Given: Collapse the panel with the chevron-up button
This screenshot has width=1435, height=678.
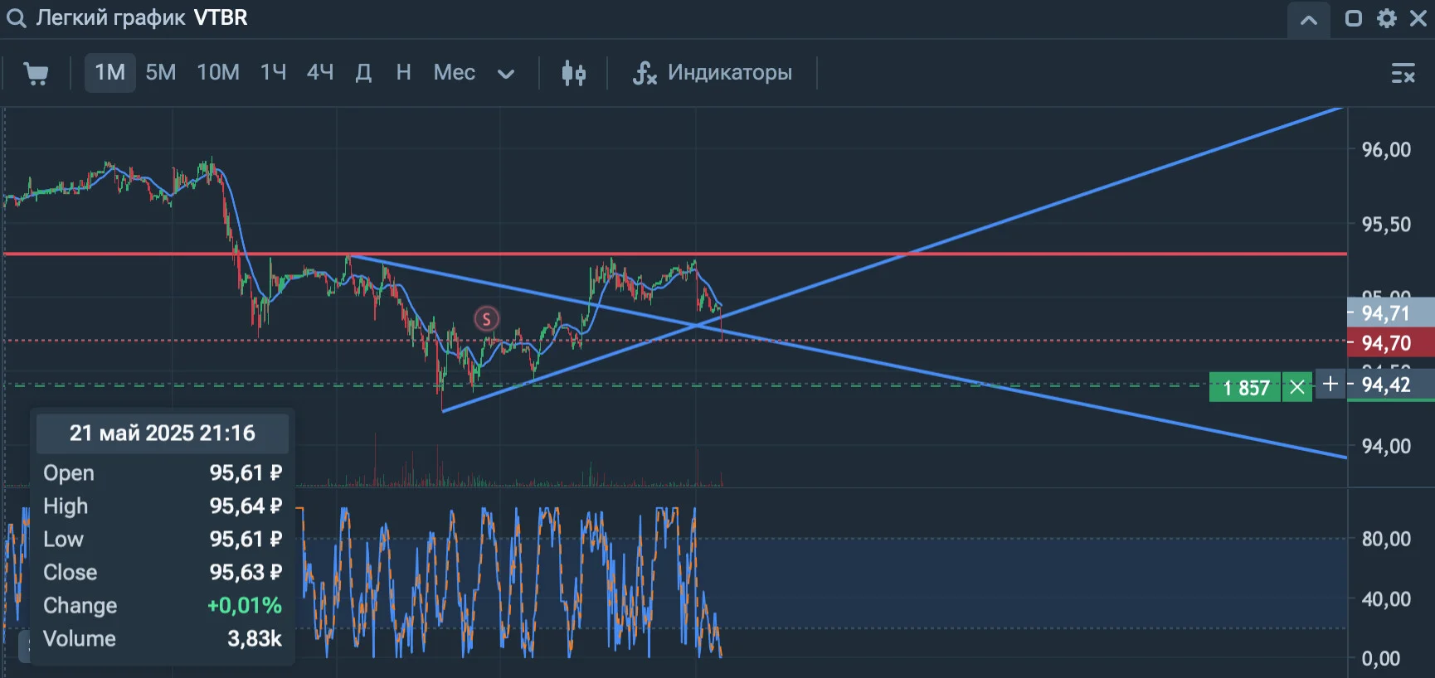Looking at the screenshot, I should pos(1309,20).
